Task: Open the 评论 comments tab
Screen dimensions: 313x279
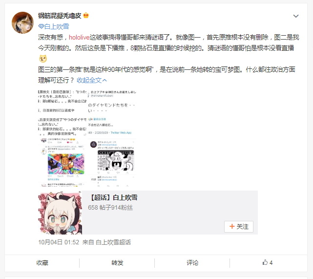Action: pyautogui.click(x=192, y=262)
